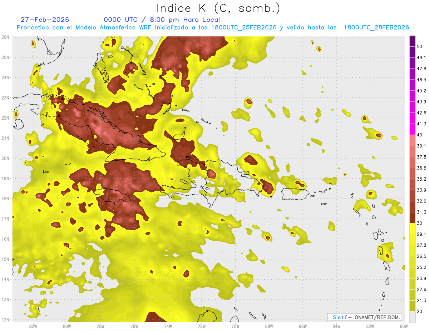Click the gray legend band below 20
This screenshot has width=429, height=331.
412,317
